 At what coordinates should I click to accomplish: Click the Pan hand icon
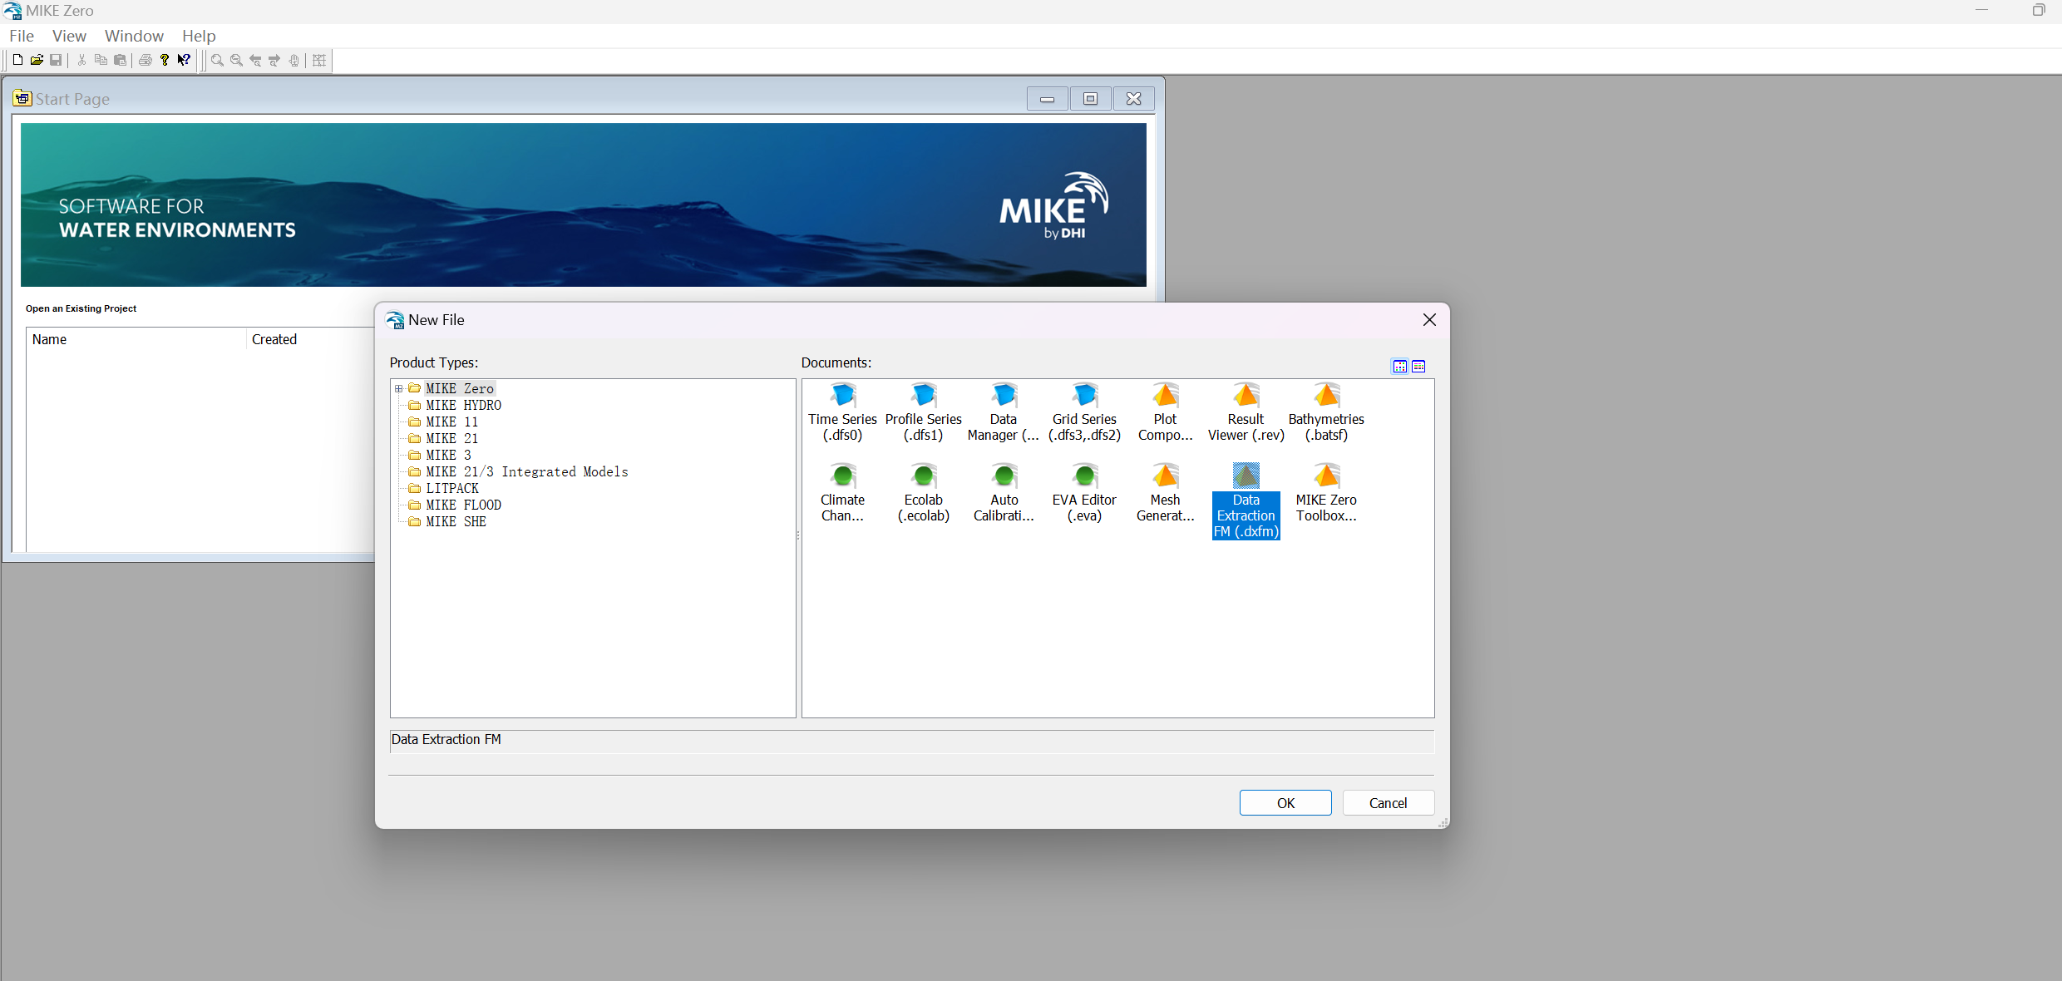[294, 60]
